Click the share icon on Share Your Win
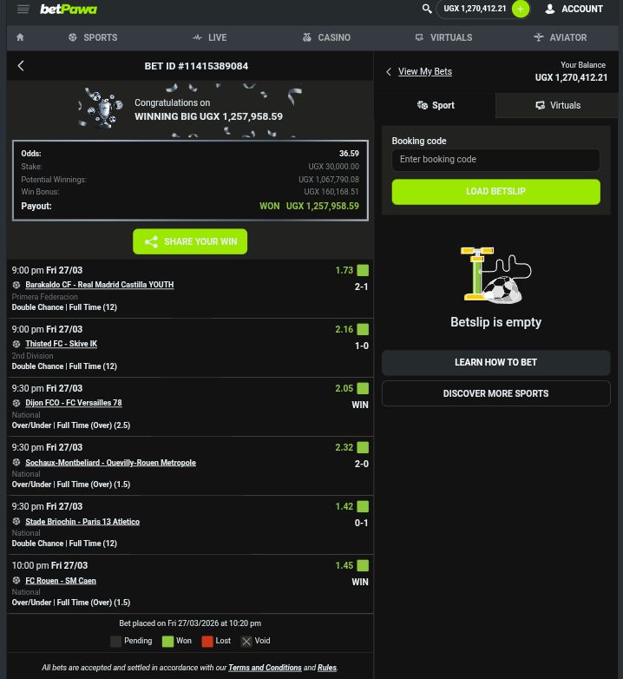Image resolution: width=623 pixels, height=679 pixels. click(x=151, y=241)
